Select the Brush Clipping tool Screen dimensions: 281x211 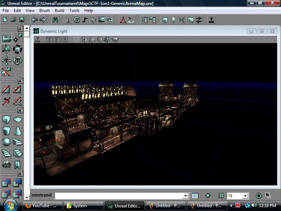point(5,90)
